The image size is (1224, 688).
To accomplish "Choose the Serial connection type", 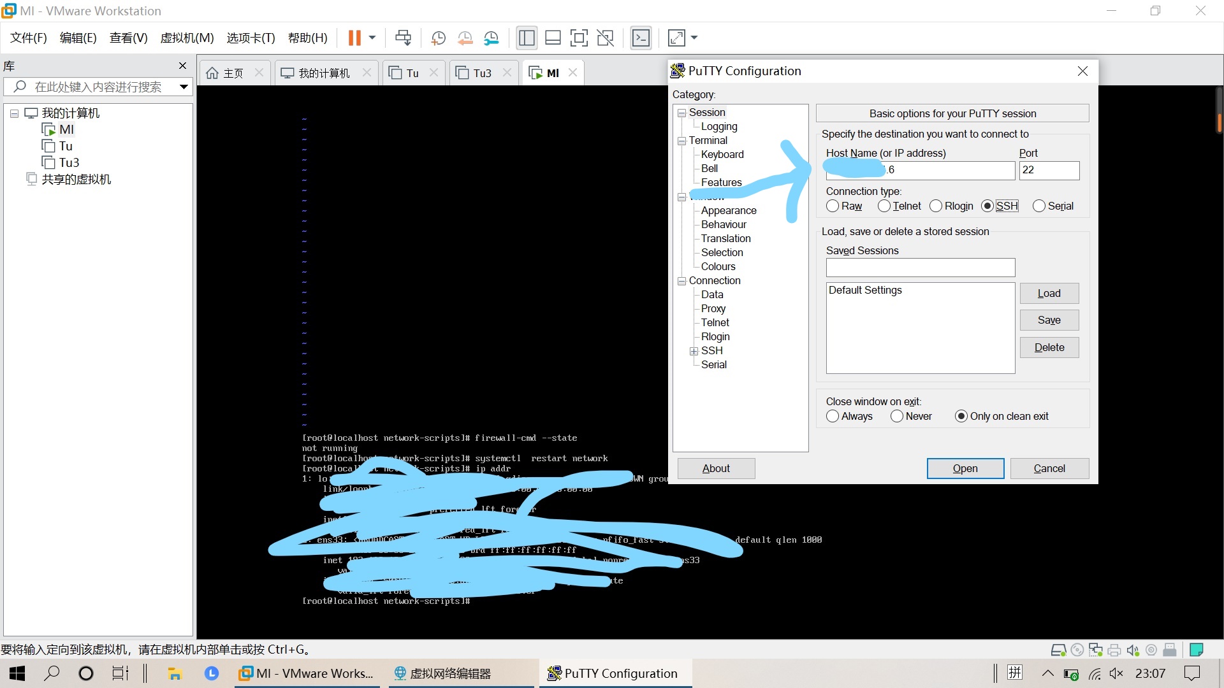I will pos(1053,206).
